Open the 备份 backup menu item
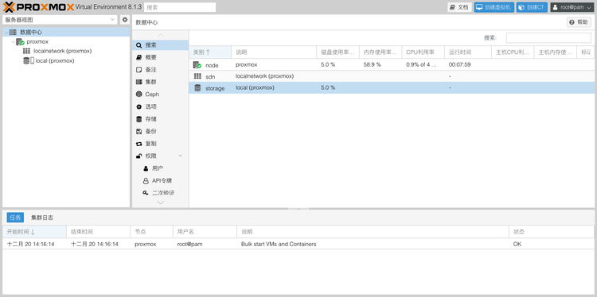 160,131
